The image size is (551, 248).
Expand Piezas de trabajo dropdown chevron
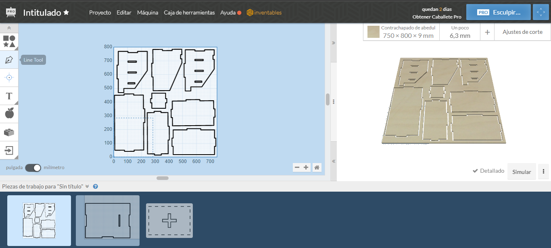pos(87,186)
